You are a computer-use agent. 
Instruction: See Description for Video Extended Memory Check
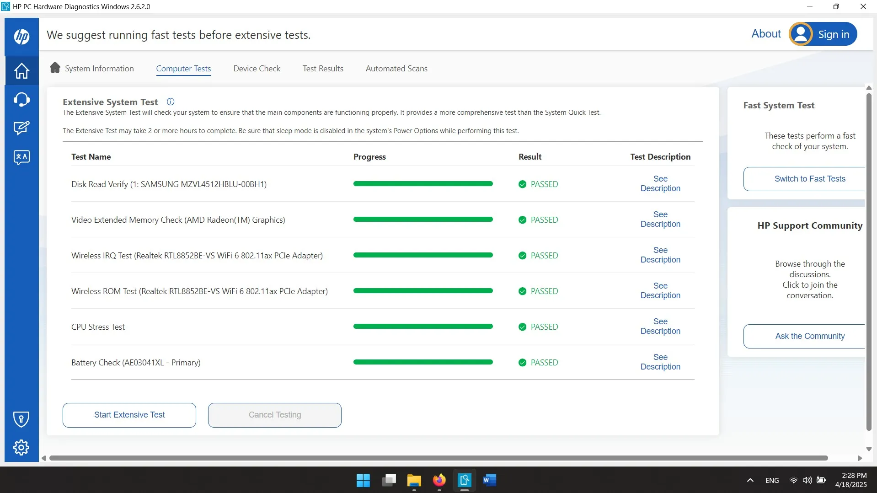pyautogui.click(x=660, y=219)
